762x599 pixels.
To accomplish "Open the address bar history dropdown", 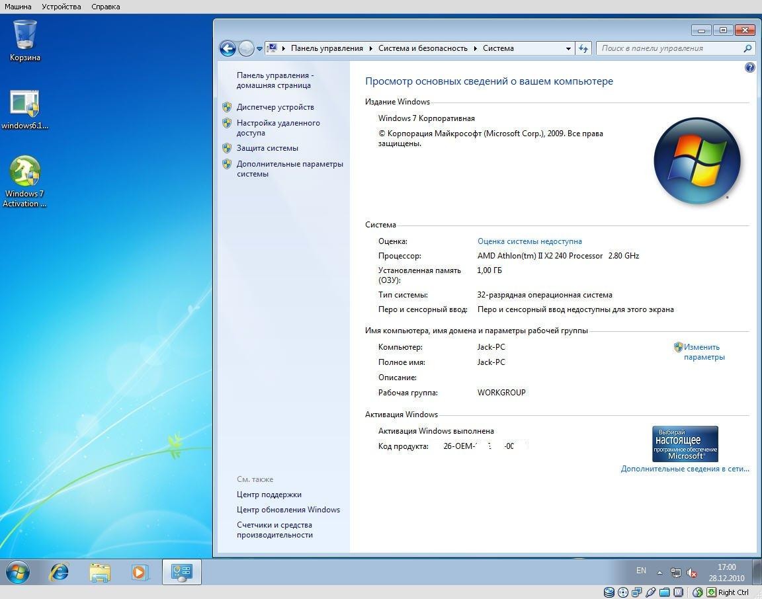I will click(568, 48).
